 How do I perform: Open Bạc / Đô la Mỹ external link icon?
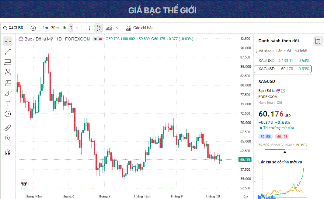coord(283,91)
